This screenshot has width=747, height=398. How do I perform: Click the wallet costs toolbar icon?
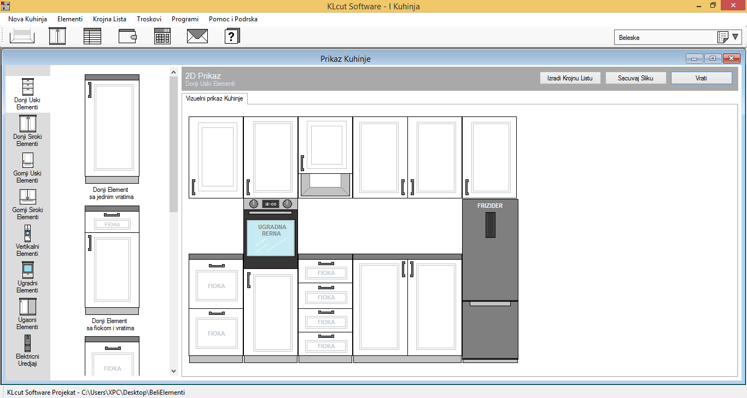127,36
